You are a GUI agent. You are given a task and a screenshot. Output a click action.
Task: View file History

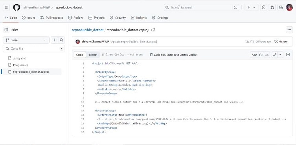[281, 42]
